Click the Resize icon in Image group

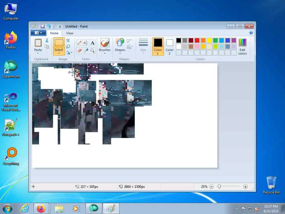pyautogui.click(x=68, y=47)
